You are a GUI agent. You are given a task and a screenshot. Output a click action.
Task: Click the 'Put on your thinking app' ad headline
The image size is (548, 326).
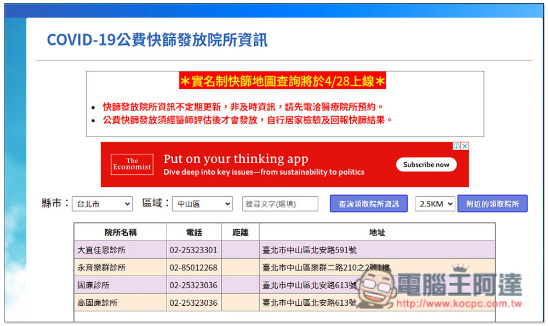(236, 159)
